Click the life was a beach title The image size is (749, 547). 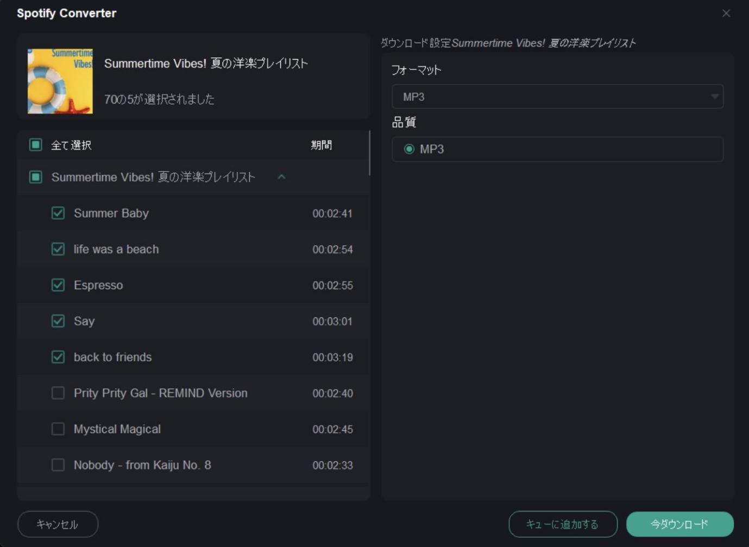[x=116, y=249]
